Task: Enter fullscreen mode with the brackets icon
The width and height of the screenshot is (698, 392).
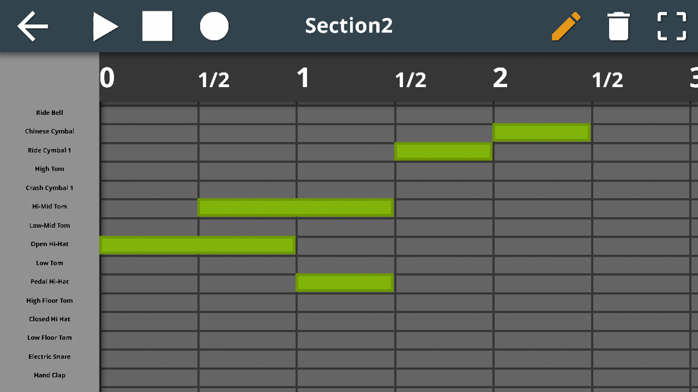Action: [671, 26]
